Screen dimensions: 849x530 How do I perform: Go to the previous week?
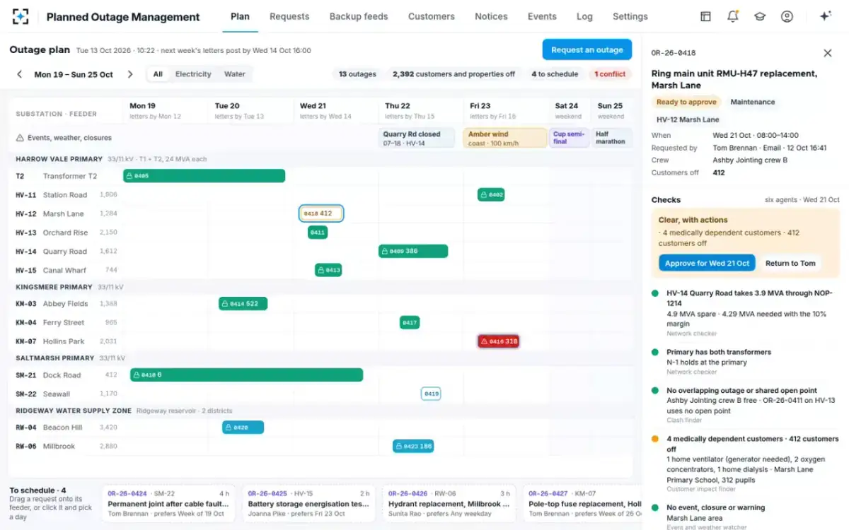(x=19, y=74)
